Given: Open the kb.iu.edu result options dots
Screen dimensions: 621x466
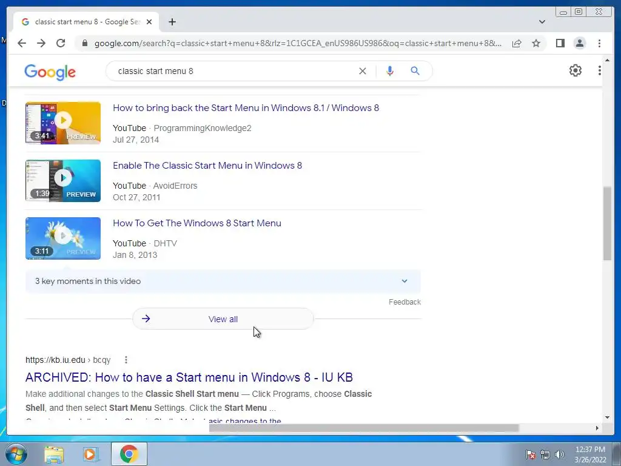Looking at the screenshot, I should (126, 360).
